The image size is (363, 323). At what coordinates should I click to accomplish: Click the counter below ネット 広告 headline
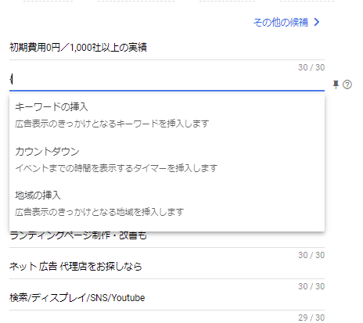(x=311, y=286)
